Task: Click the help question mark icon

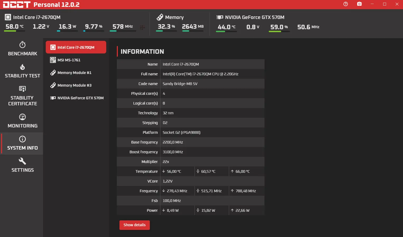Action: click(346, 4)
